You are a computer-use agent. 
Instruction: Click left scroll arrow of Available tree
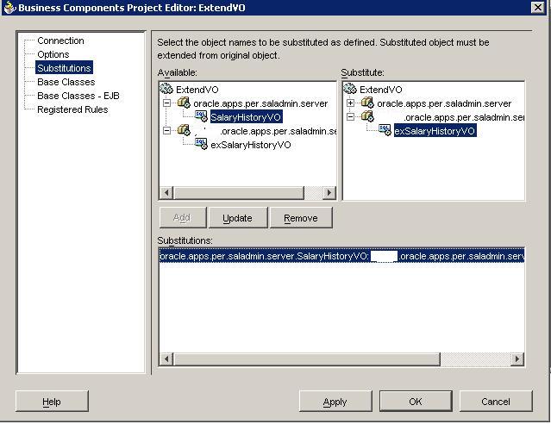166,192
